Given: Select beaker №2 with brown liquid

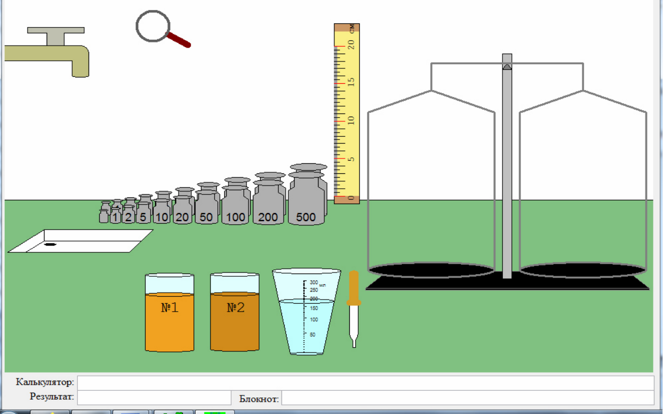Looking at the screenshot, I should tap(235, 312).
